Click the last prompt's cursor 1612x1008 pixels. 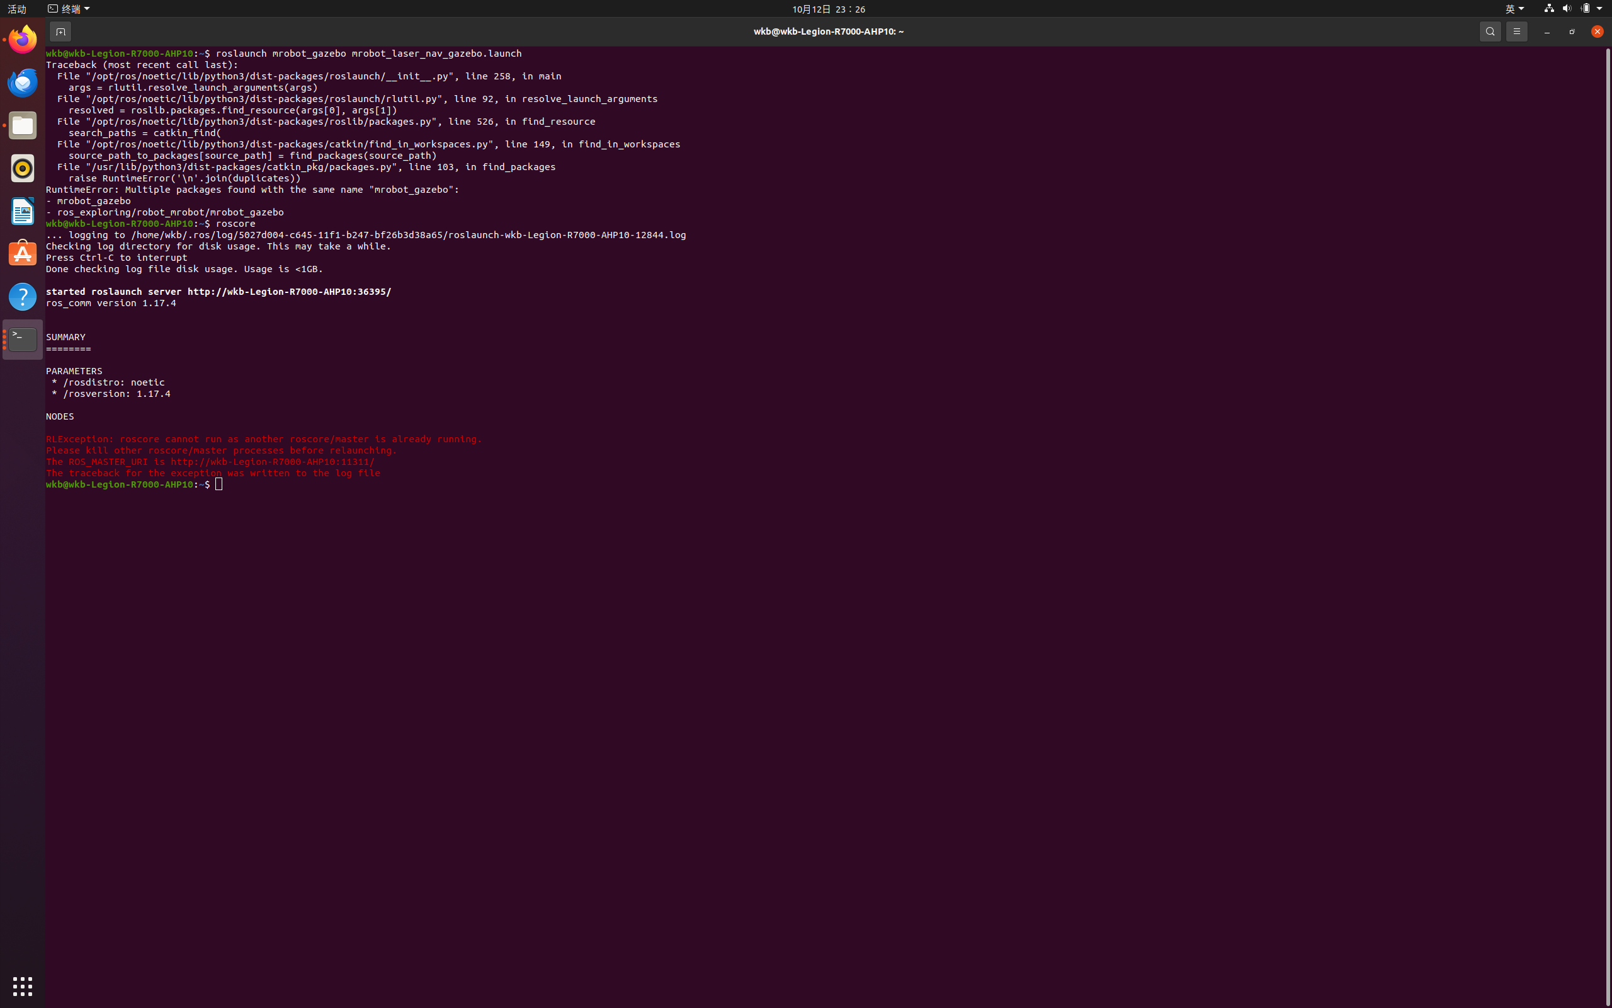219,484
